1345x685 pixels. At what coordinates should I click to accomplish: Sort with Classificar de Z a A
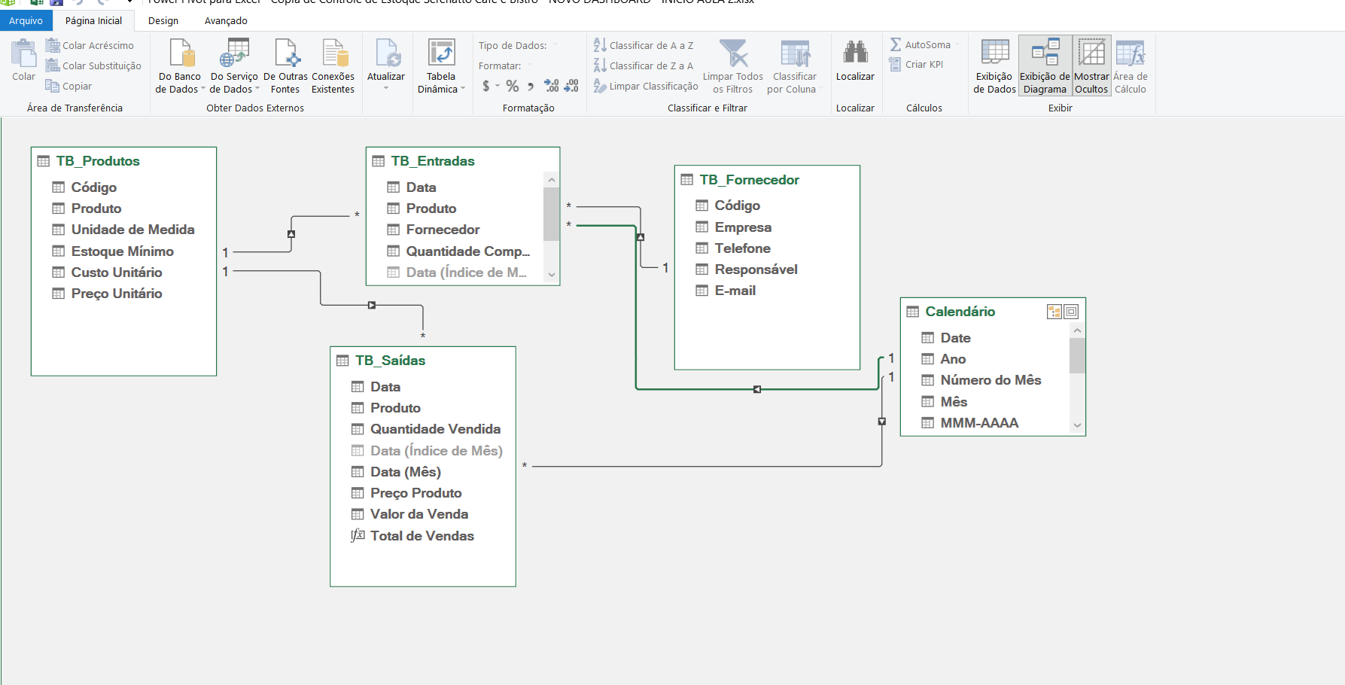(644, 65)
